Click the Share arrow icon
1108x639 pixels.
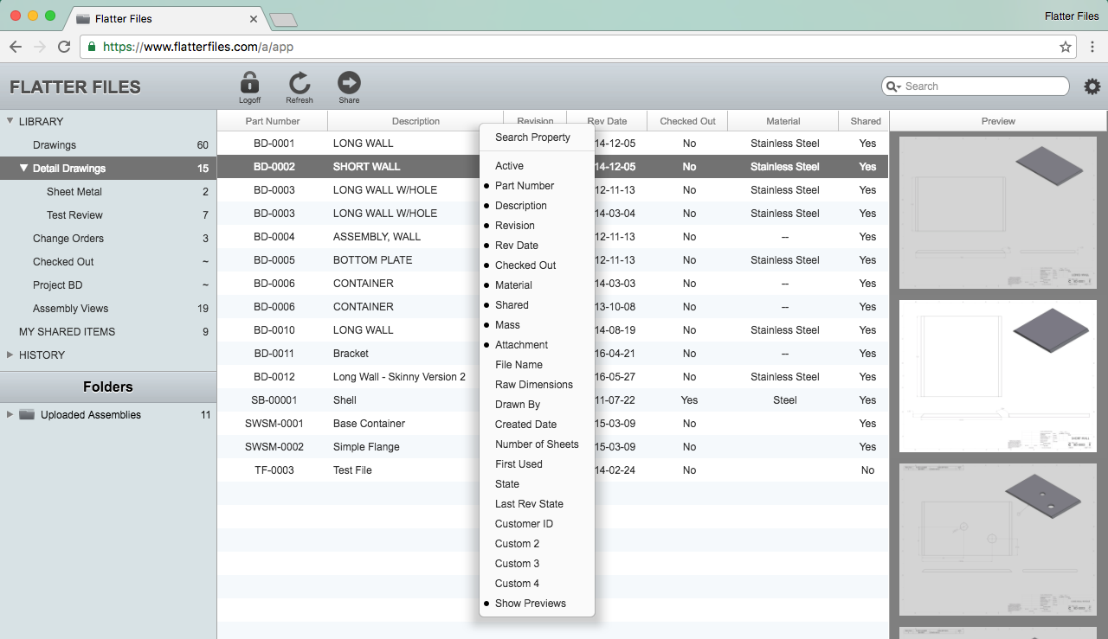pos(349,82)
